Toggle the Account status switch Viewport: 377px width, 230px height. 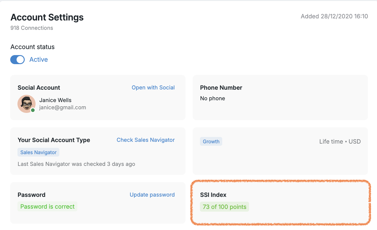17,60
